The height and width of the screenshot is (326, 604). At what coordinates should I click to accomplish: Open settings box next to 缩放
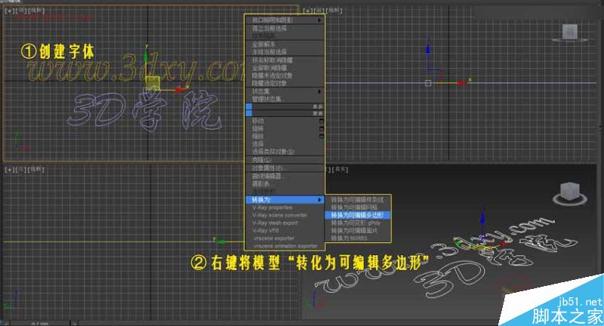(322, 137)
